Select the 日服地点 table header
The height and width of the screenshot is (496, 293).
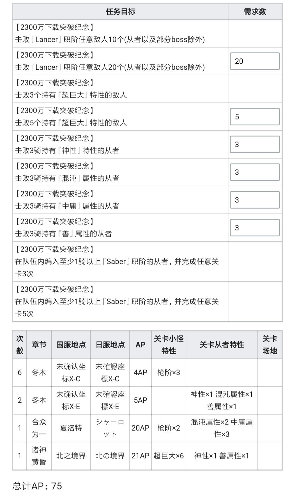(110, 345)
